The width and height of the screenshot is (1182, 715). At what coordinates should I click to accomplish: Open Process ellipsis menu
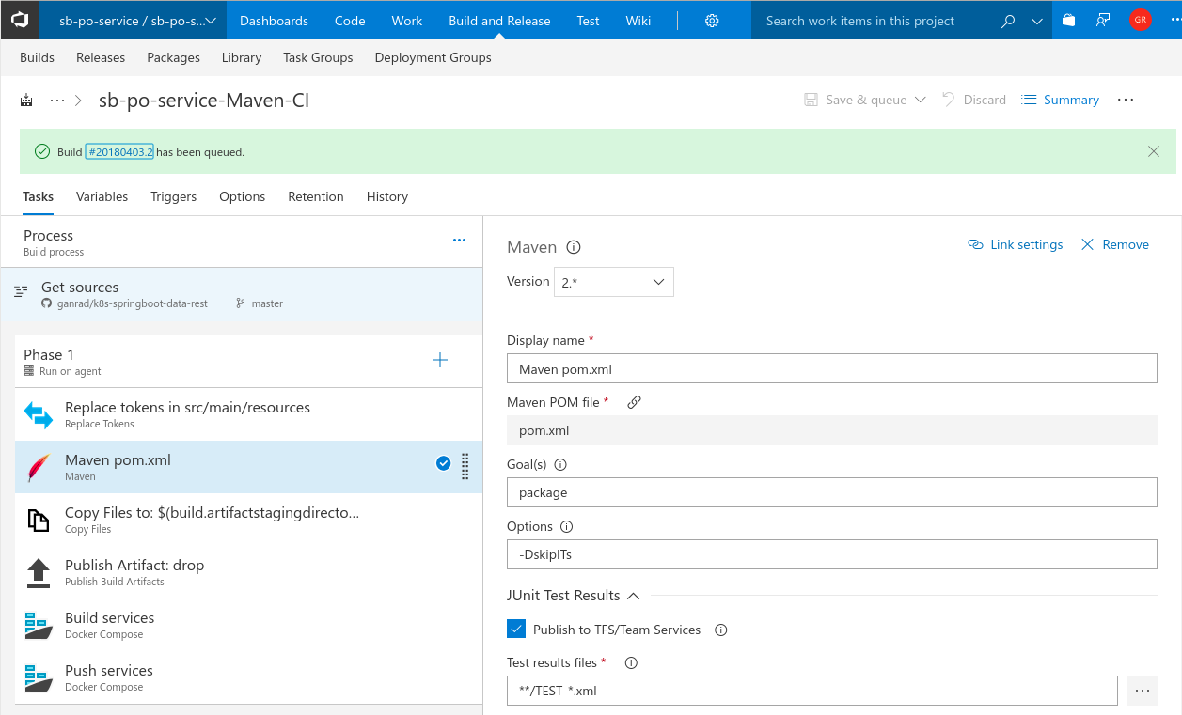pos(459,241)
